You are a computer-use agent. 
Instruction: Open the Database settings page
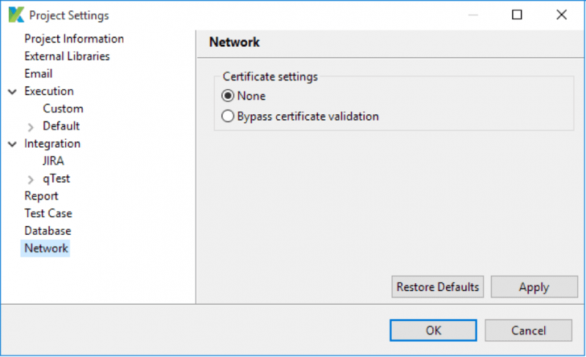tap(48, 231)
